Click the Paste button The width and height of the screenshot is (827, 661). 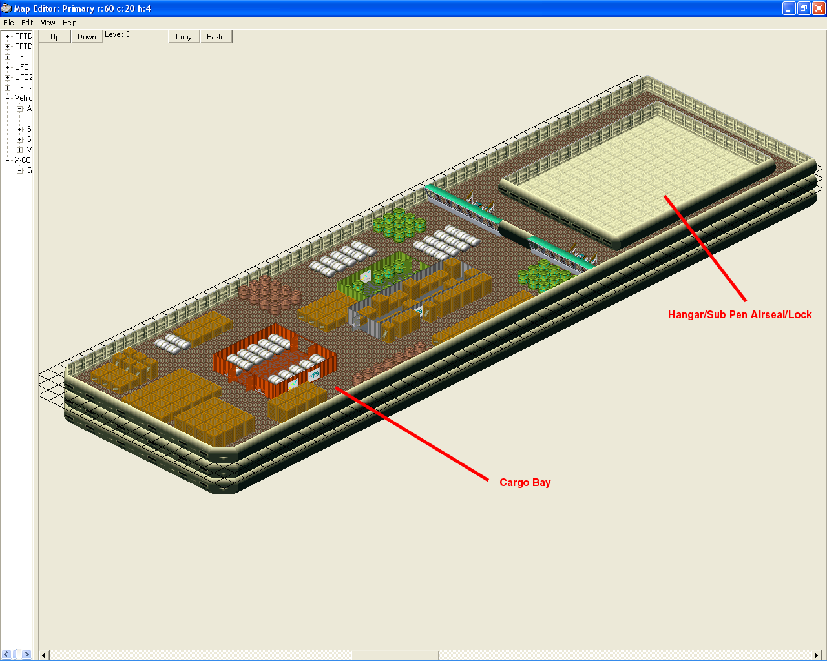coord(216,37)
